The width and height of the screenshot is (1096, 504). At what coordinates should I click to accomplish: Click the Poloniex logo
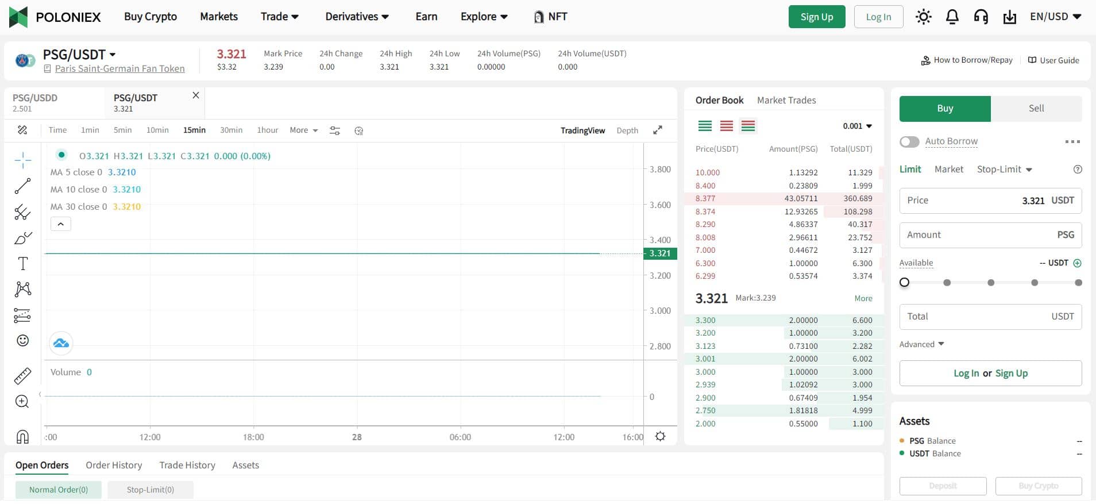point(55,17)
